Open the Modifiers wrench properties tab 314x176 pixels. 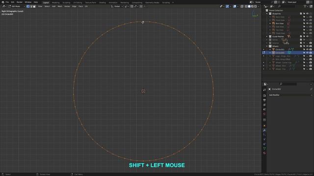(264, 131)
